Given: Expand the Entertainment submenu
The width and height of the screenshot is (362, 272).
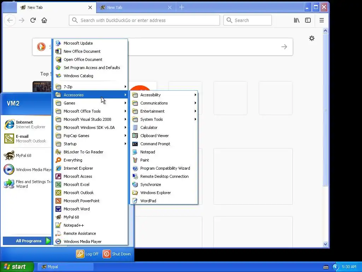Looking at the screenshot, I should pos(164,111).
